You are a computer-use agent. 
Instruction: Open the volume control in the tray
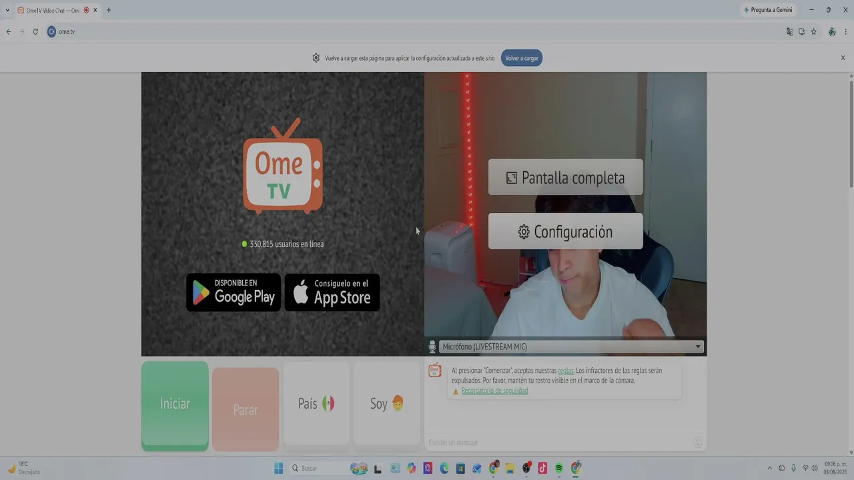pyautogui.click(x=815, y=468)
